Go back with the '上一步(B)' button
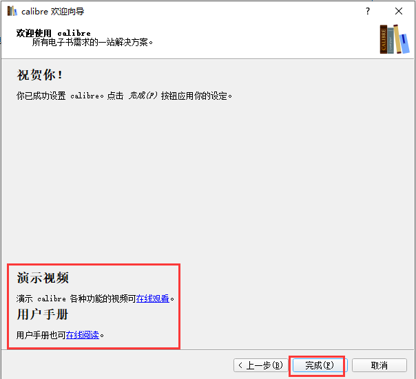416x379 pixels. (259, 365)
